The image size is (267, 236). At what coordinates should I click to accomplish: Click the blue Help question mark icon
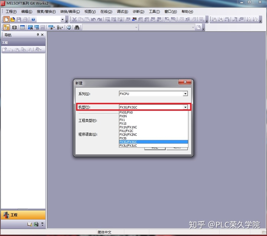click(x=33, y=20)
